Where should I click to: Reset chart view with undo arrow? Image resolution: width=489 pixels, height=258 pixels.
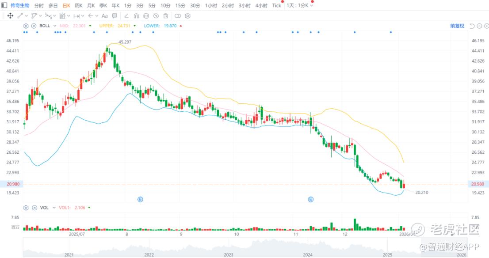click(472, 26)
